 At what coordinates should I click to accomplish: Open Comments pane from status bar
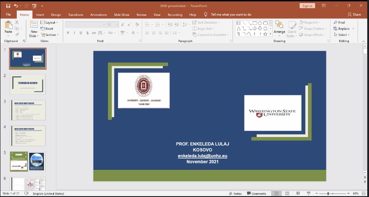pos(257,193)
